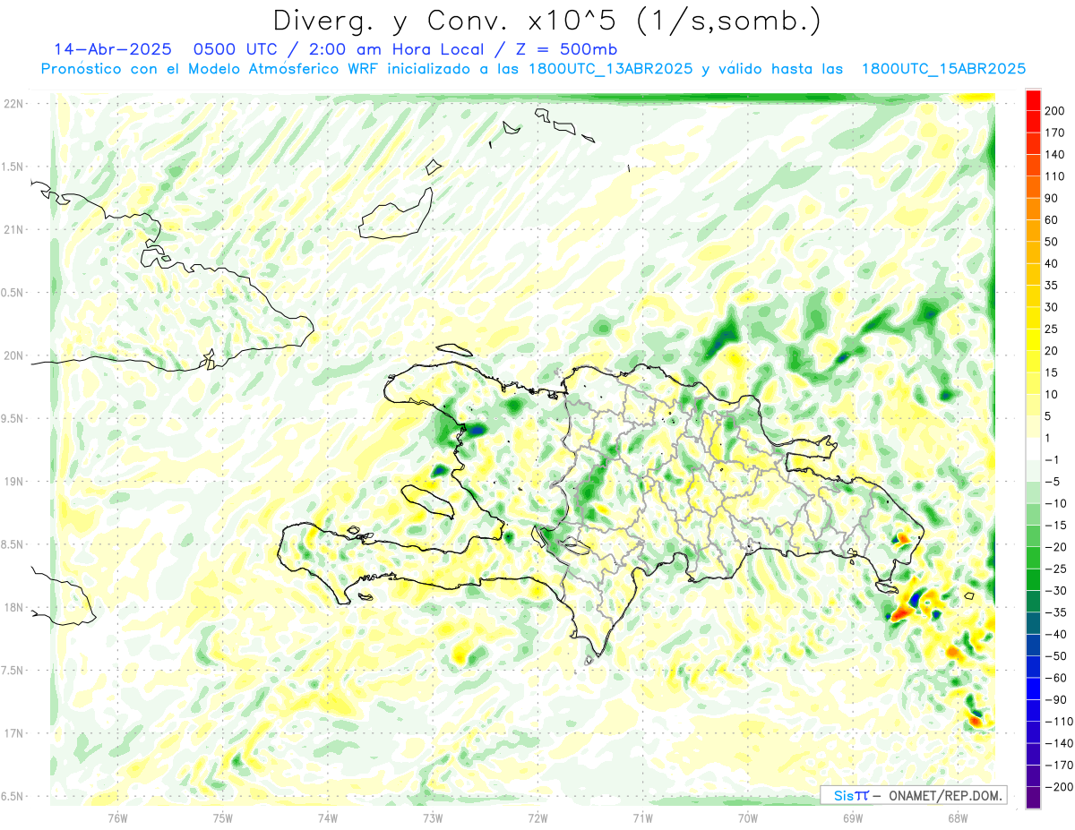Select the white swatch between 1 and -1
This screenshot has width=1075, height=830.
point(1033,449)
